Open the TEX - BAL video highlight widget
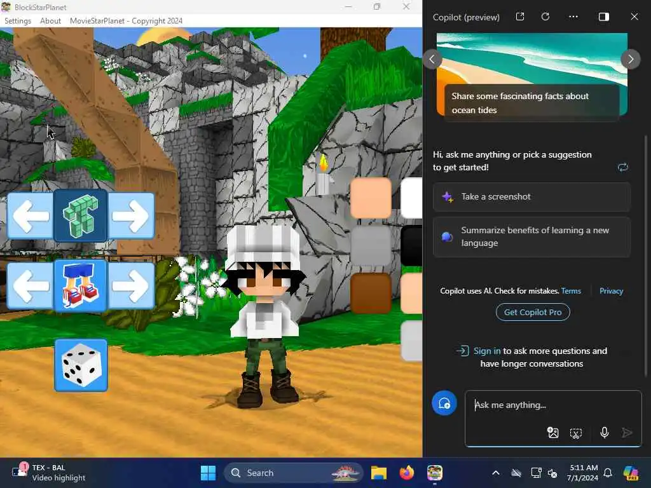651x488 pixels. (x=49, y=473)
